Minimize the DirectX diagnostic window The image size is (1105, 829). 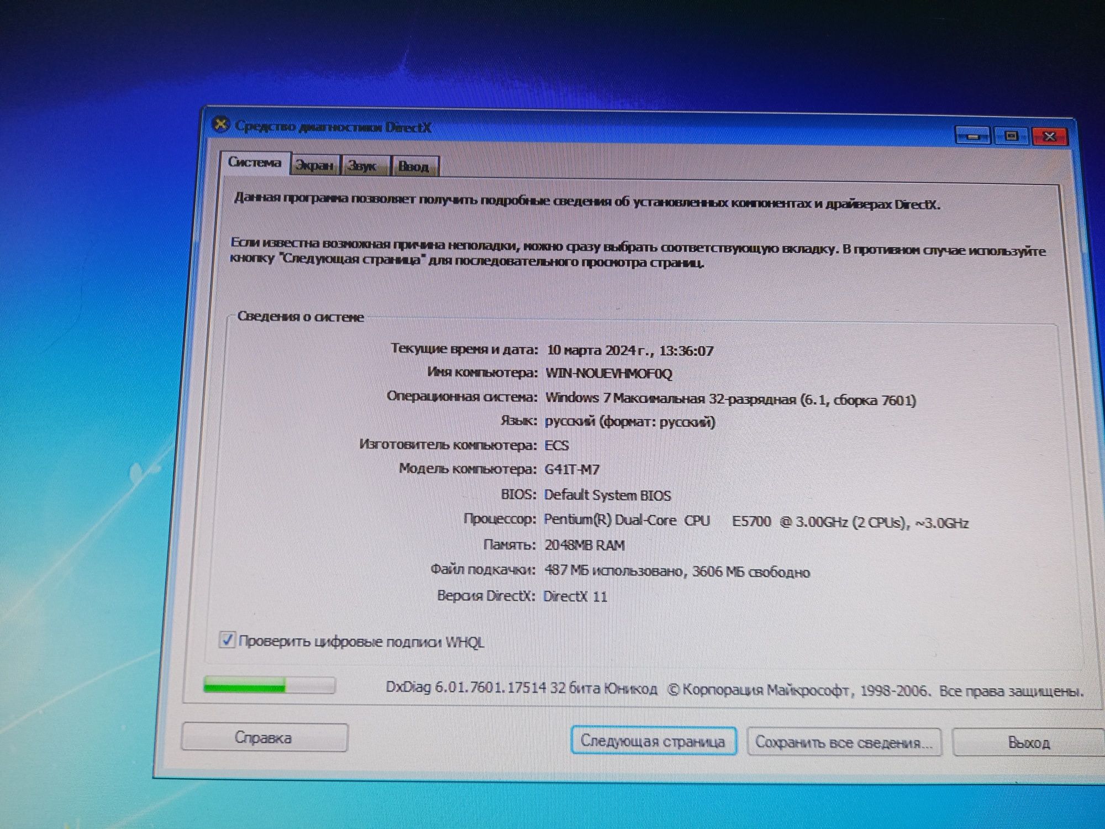[x=974, y=136]
